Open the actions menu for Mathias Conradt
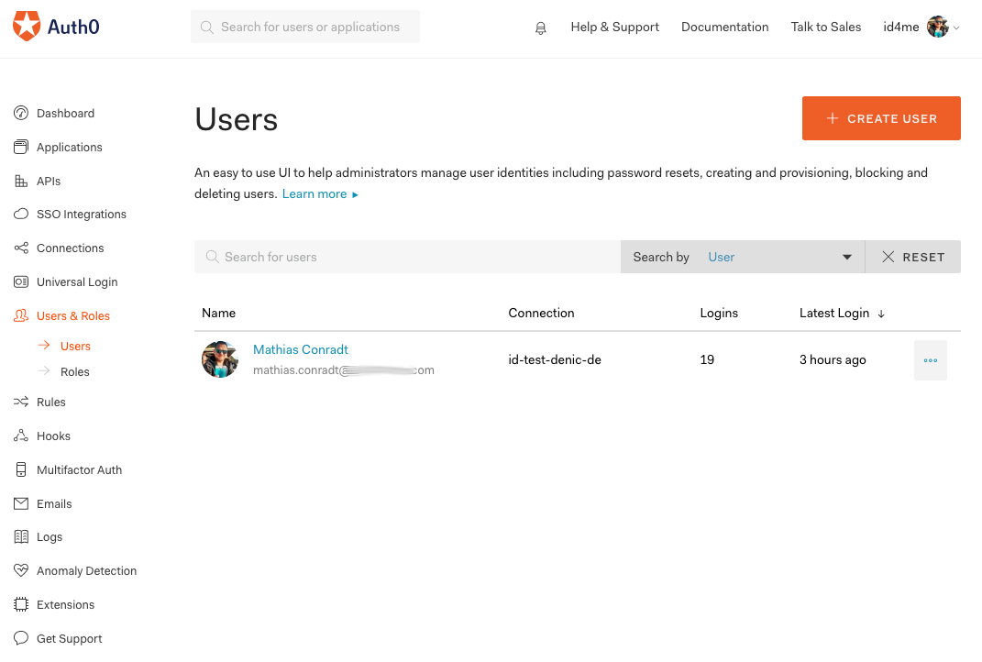 coord(931,360)
